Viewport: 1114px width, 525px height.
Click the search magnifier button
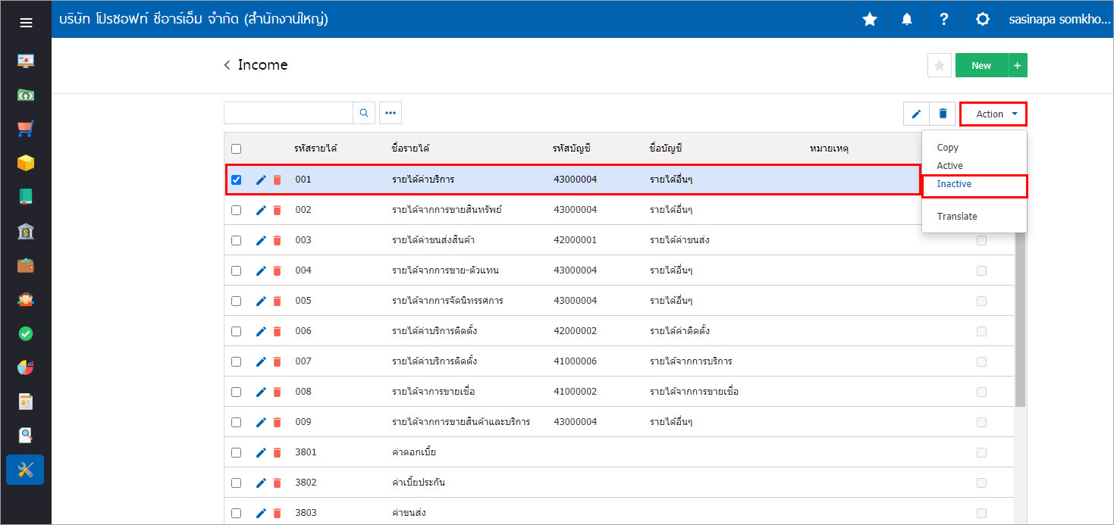364,113
